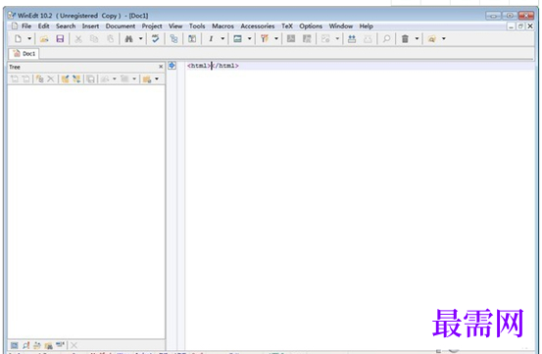The height and width of the screenshot is (354, 542).
Task: Run spell check with the checkmark icon
Action: pyautogui.click(x=155, y=38)
